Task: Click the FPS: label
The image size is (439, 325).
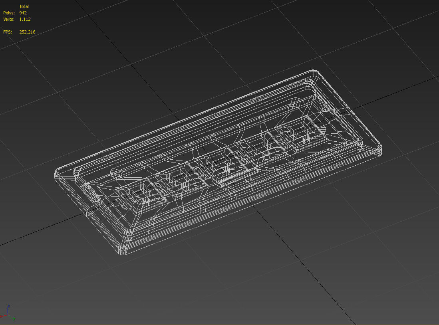Action: coord(8,32)
